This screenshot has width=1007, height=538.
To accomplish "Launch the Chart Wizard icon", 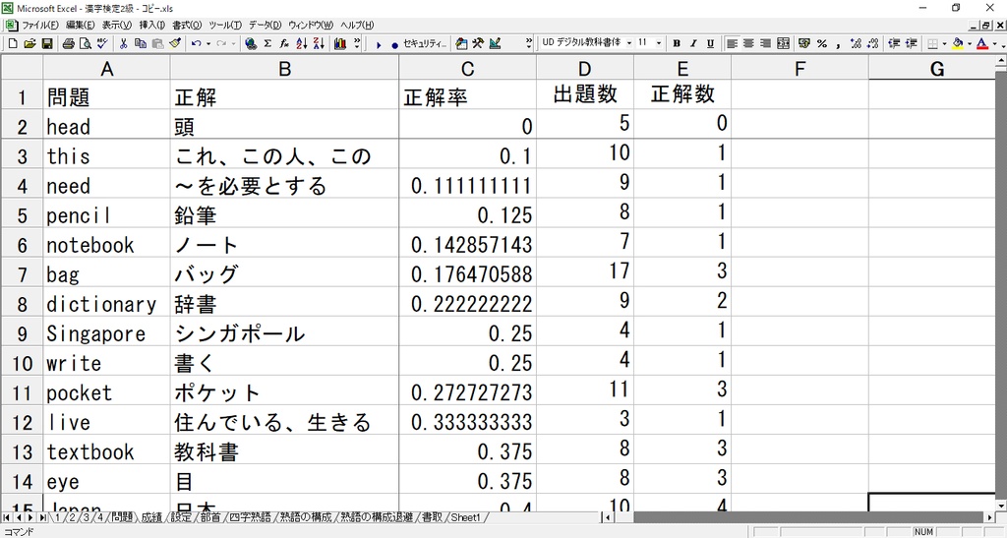I will (339, 43).
